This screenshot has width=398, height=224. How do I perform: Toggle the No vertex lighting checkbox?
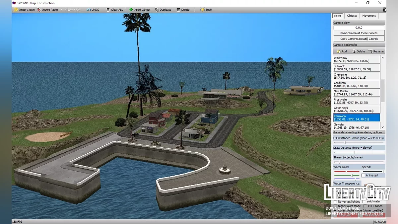coord(335,201)
